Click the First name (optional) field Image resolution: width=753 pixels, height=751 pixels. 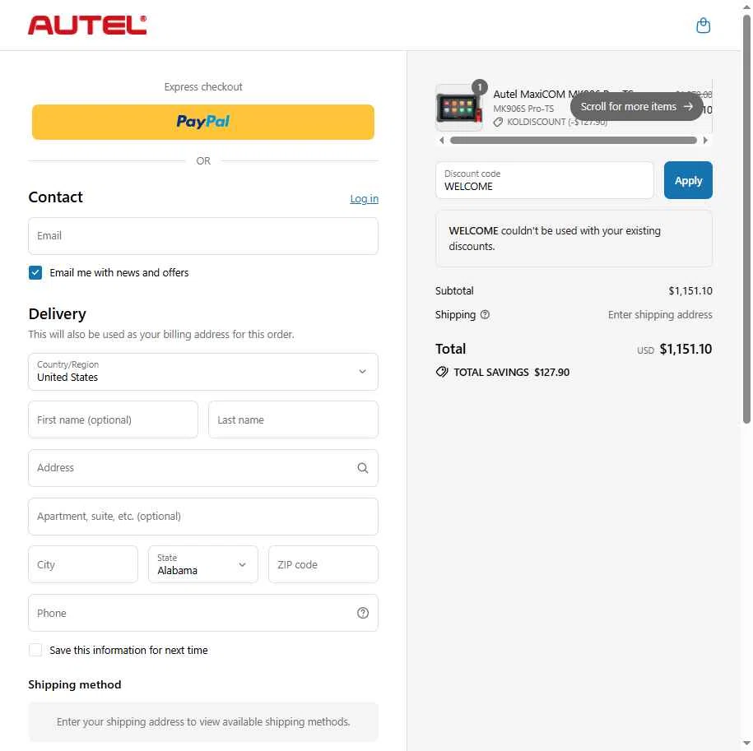click(113, 420)
